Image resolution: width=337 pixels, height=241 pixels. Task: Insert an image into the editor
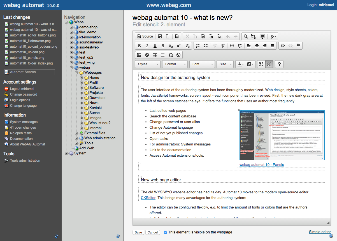[139, 55]
